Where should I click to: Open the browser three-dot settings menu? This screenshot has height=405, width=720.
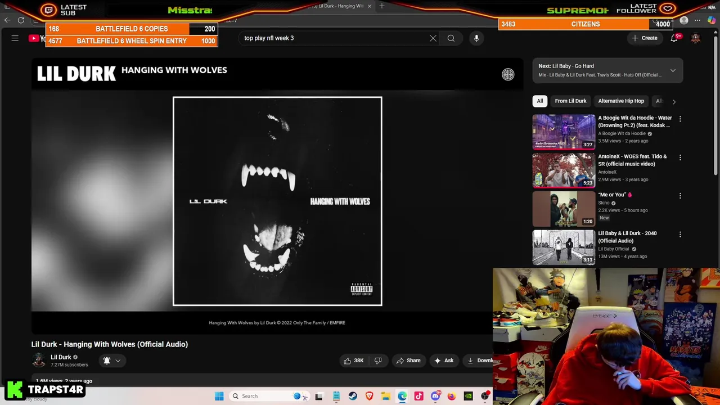tap(697, 21)
